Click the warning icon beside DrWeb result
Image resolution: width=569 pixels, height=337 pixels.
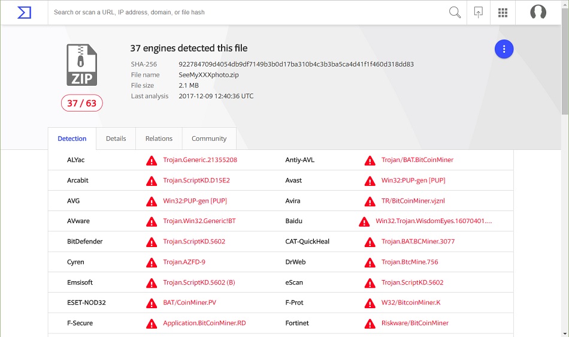pyautogui.click(x=370, y=262)
